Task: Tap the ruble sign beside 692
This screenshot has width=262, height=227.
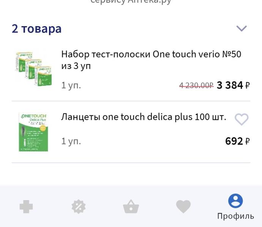Action: tap(247, 141)
